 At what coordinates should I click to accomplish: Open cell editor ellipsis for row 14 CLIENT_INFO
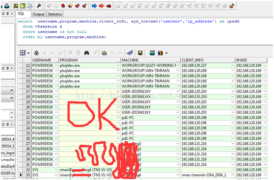pos(233,76)
